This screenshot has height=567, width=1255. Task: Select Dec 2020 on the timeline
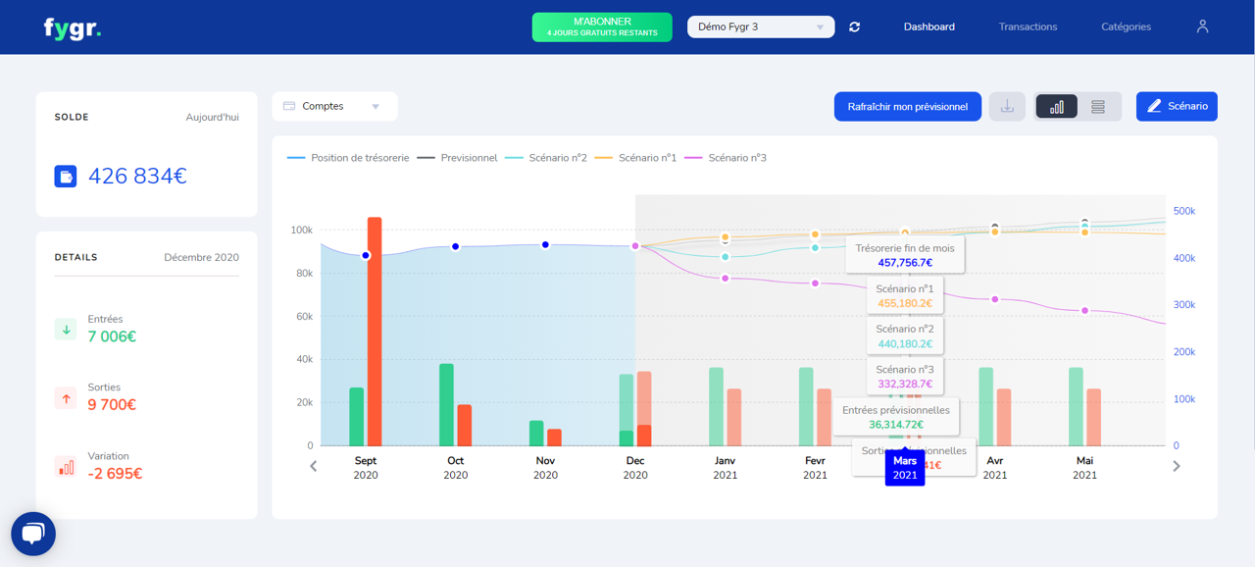(x=635, y=468)
